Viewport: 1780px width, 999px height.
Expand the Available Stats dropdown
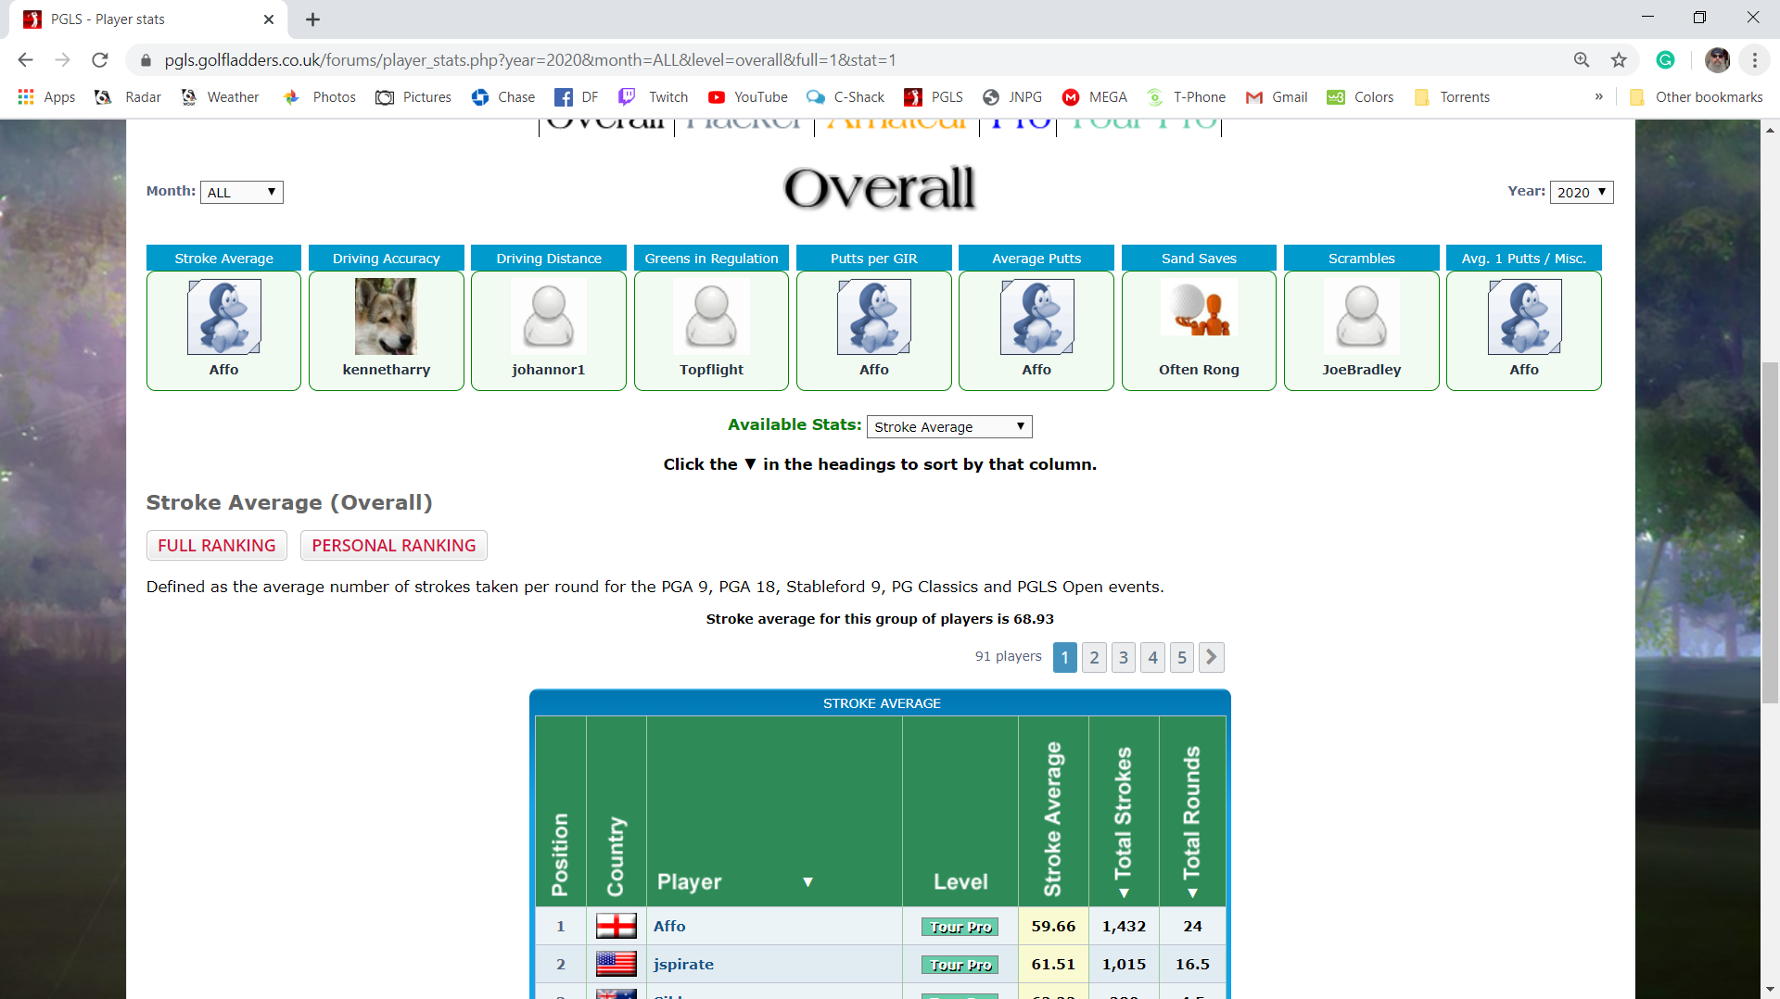click(x=948, y=426)
